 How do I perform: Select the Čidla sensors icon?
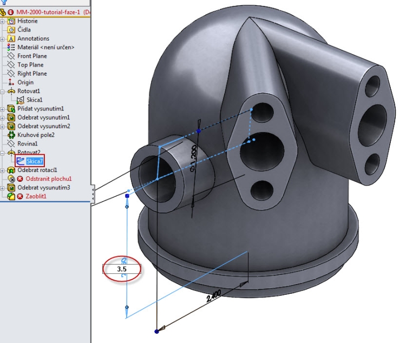(11, 30)
